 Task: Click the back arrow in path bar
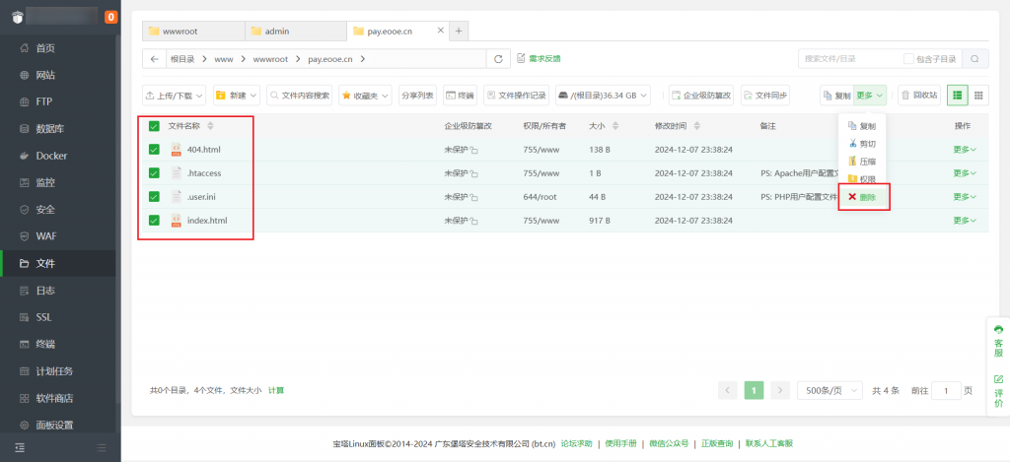click(x=154, y=59)
